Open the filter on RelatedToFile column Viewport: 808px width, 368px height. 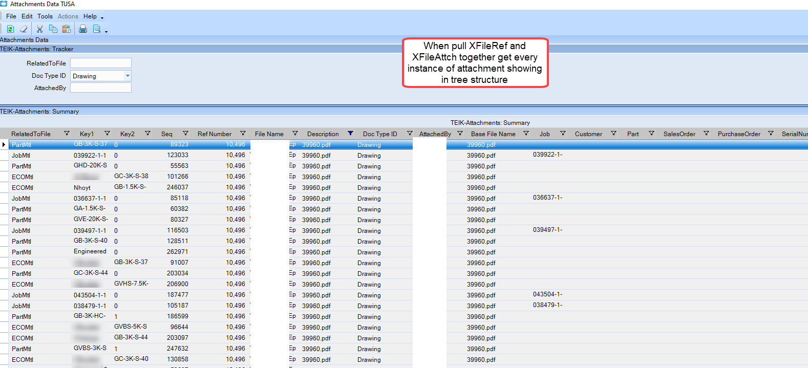67,134
